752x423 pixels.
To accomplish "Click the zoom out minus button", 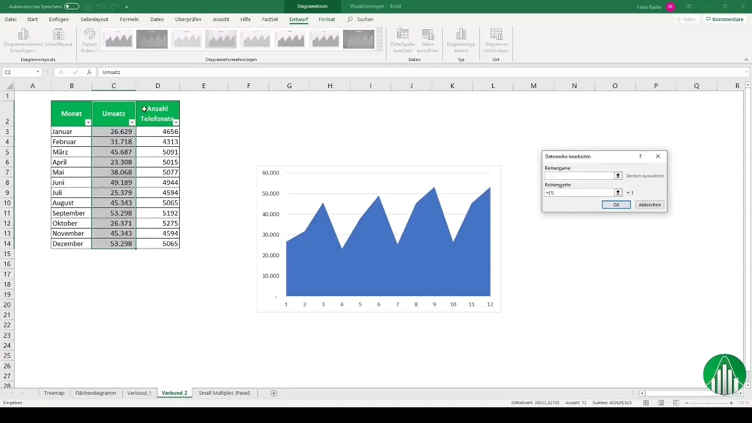I will [688, 403].
